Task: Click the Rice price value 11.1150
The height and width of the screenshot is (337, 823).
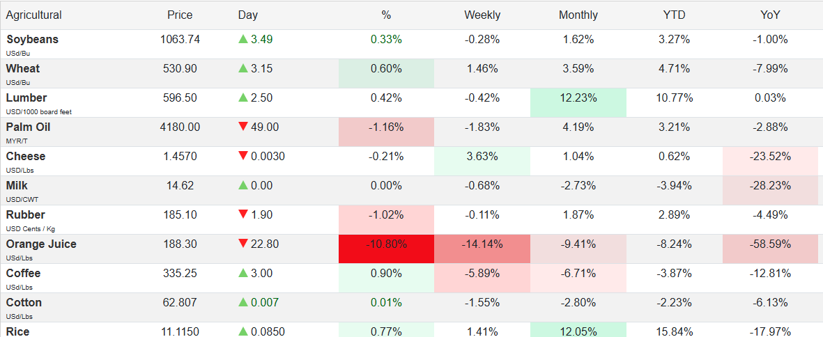Action: (x=180, y=332)
